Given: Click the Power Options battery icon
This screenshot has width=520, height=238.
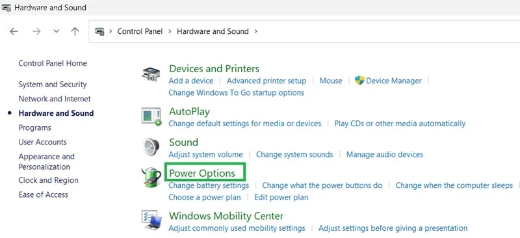Looking at the screenshot, I should [151, 178].
